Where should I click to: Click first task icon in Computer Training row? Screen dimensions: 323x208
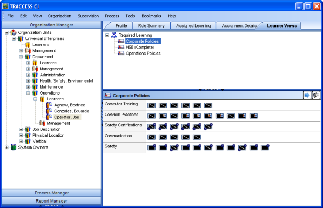coord(152,105)
